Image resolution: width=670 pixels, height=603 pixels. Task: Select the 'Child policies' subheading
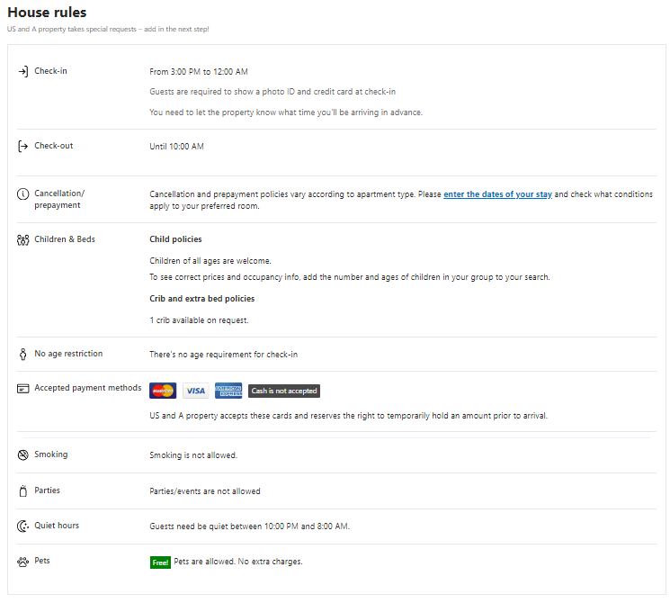tap(175, 239)
